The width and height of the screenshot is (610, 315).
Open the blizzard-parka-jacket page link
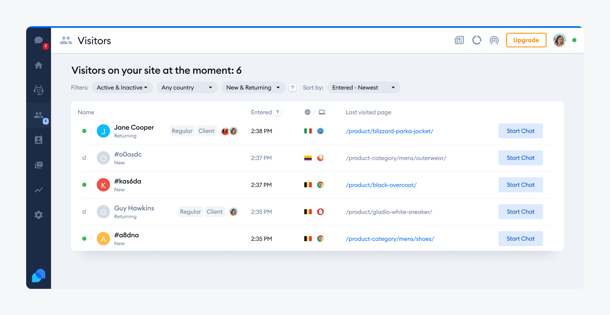(x=389, y=131)
